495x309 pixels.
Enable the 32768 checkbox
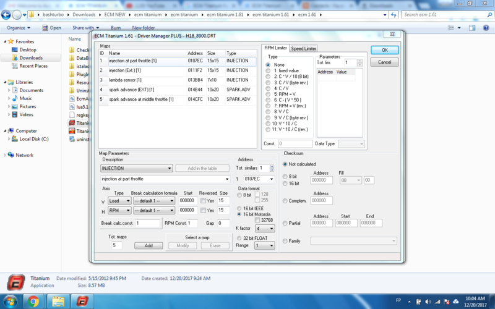(257, 220)
